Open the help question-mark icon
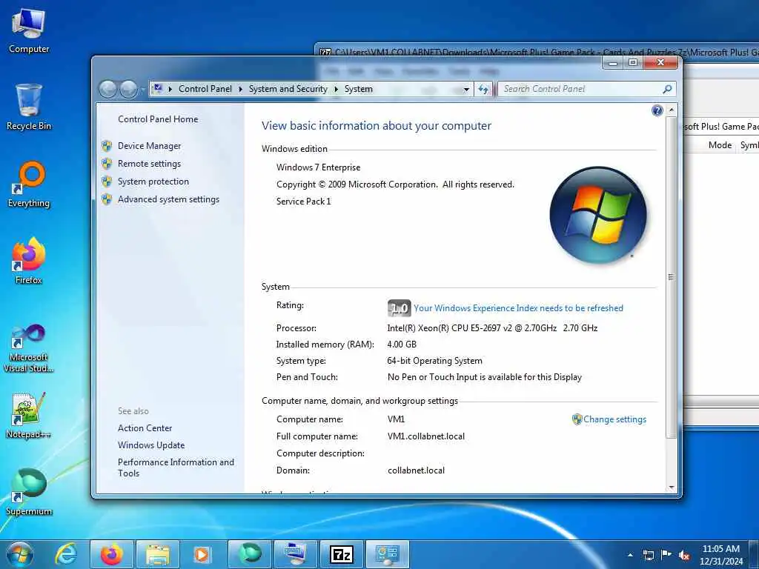 [657, 111]
